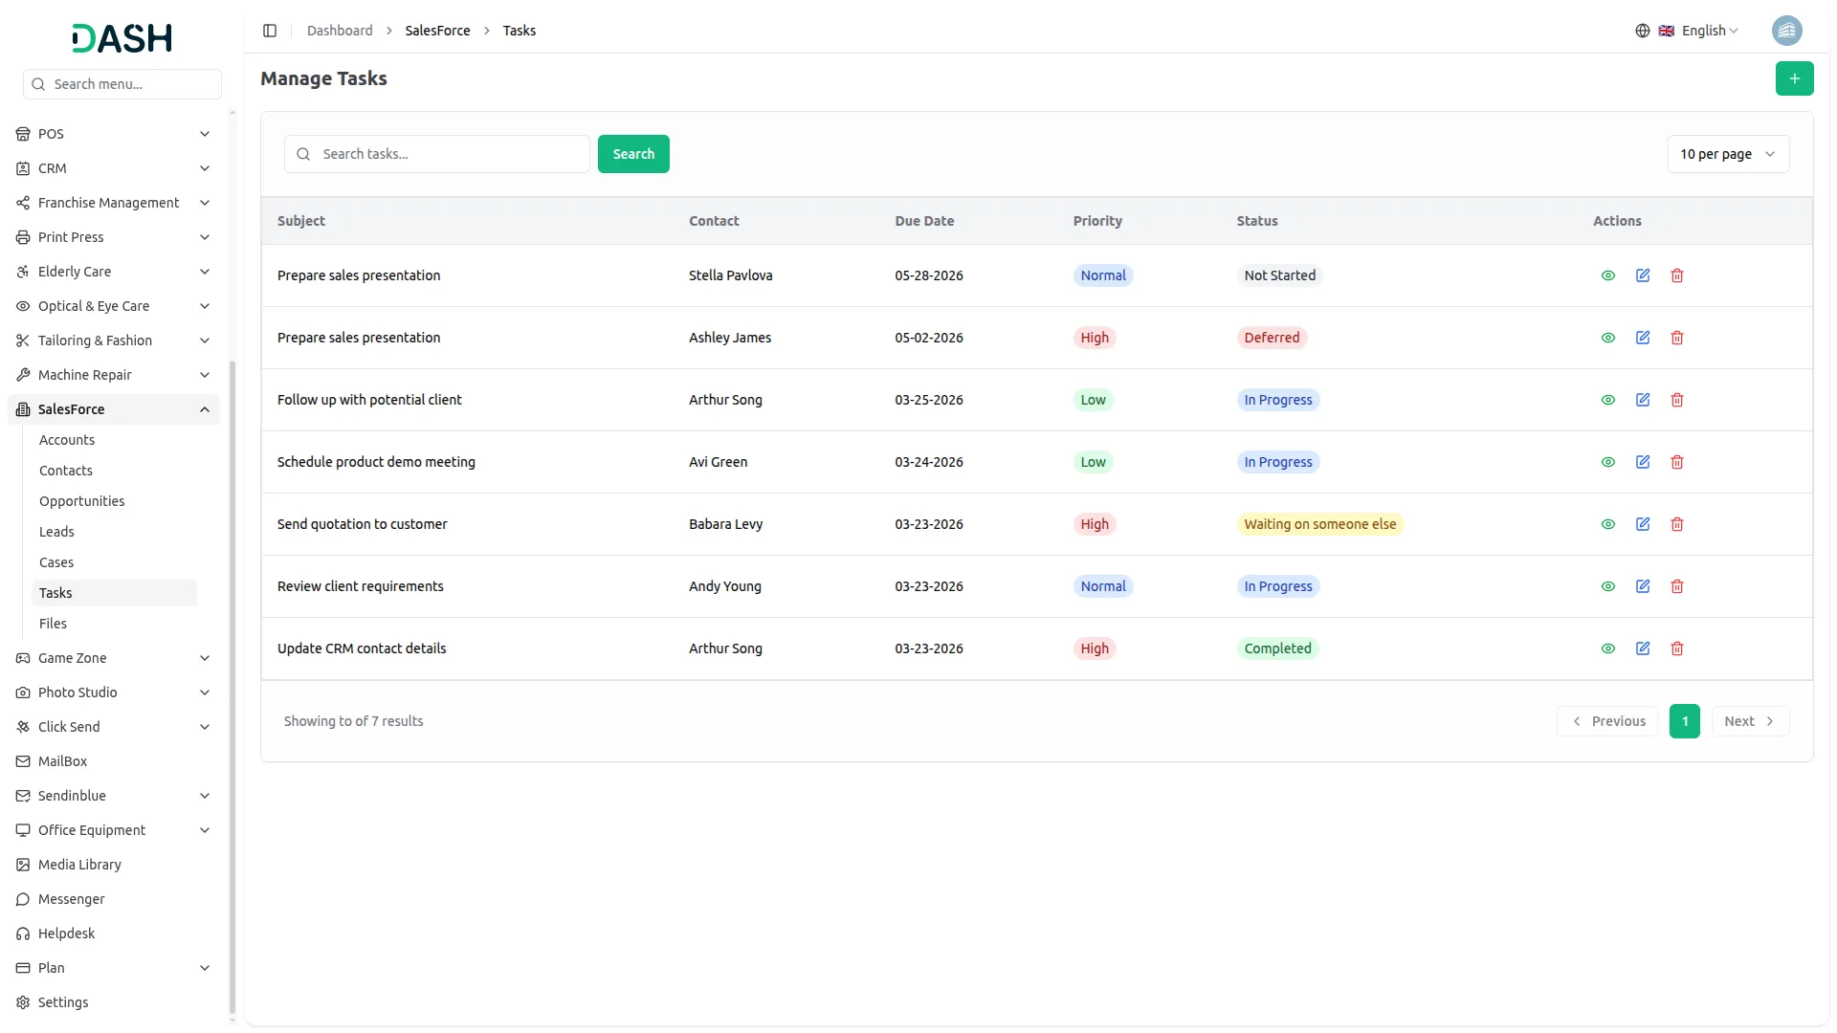
Task: Expand the Franchise Management menu
Action: pyautogui.click(x=113, y=203)
